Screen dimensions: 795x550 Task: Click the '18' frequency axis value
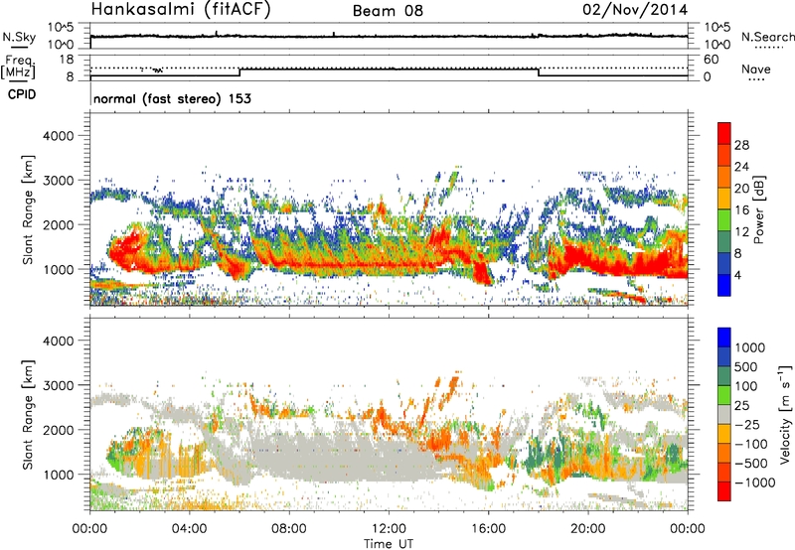click(67, 60)
